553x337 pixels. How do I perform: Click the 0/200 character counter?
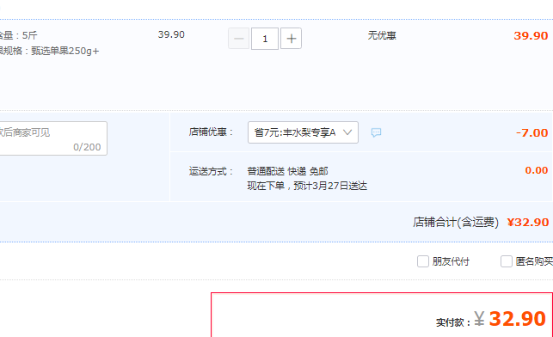coord(87,147)
